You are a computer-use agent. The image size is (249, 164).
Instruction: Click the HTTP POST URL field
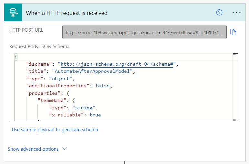click(144, 32)
